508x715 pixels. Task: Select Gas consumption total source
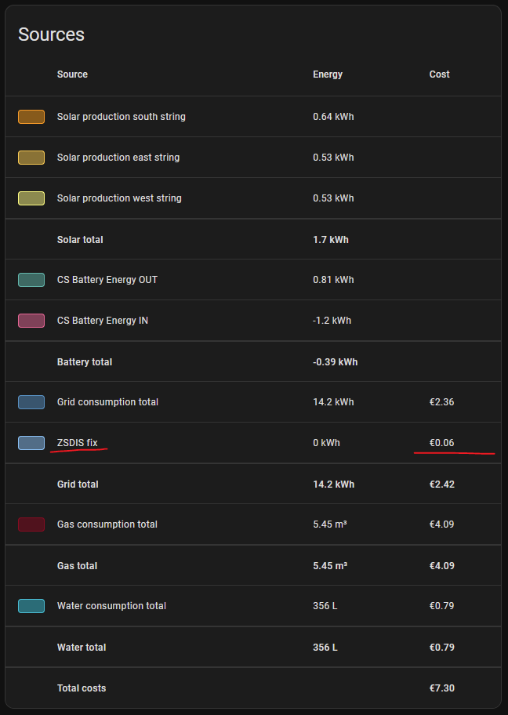(107, 524)
